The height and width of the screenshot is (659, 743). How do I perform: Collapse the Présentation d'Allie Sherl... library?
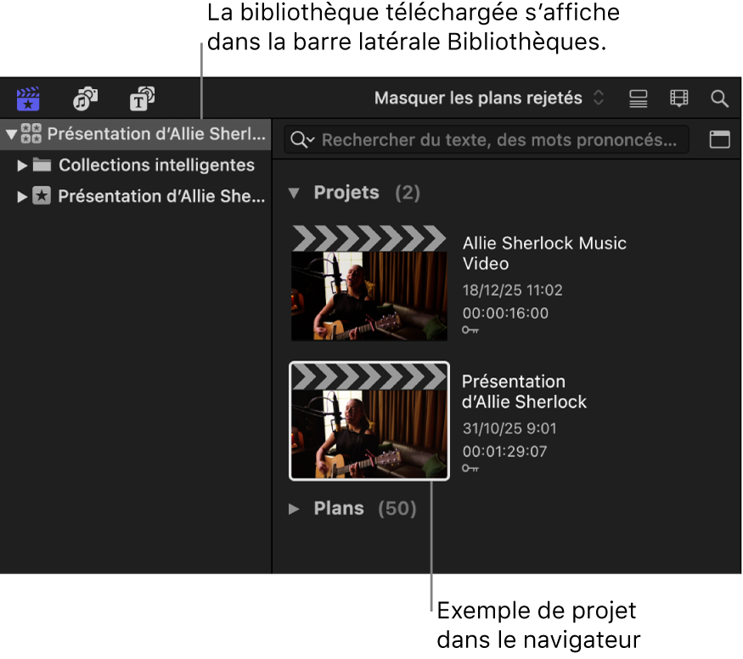click(x=11, y=134)
